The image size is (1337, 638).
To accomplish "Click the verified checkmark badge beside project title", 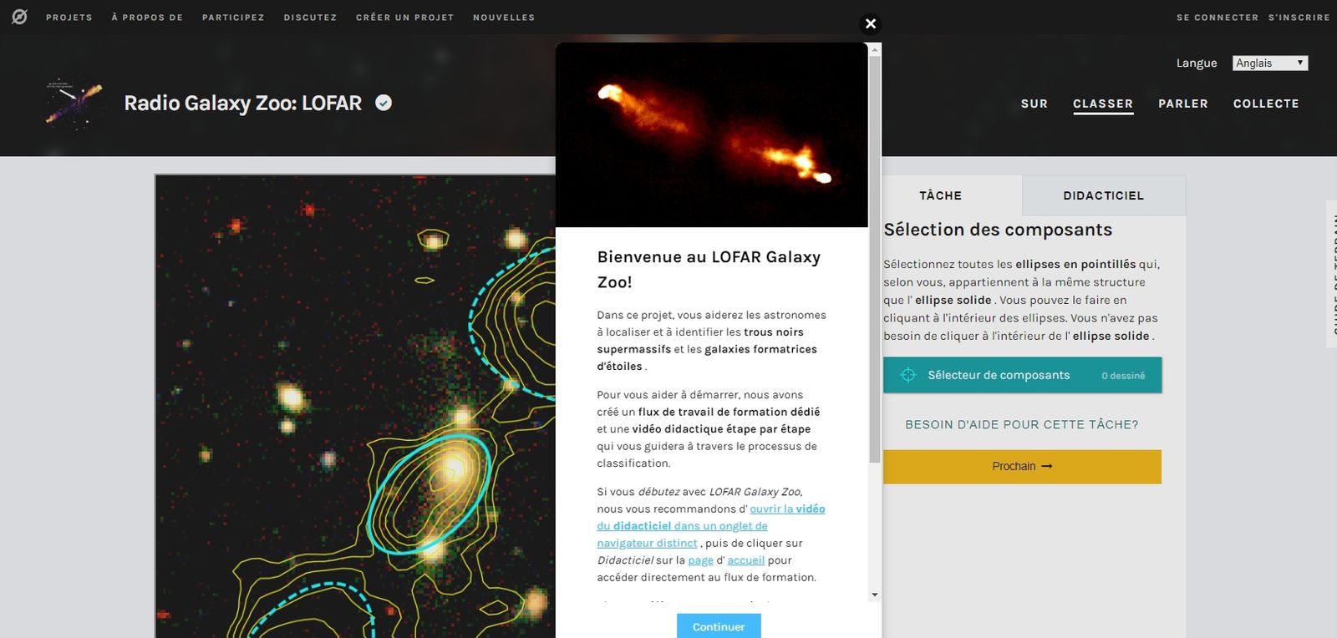I will pos(384,103).
